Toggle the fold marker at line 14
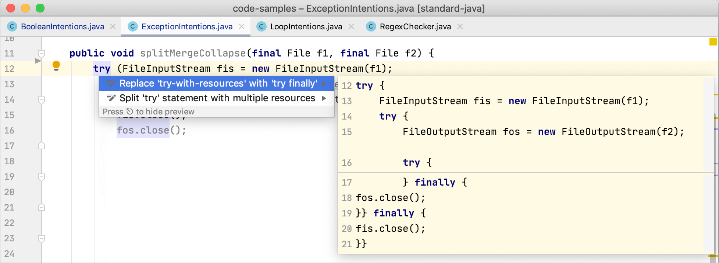 click(x=42, y=100)
